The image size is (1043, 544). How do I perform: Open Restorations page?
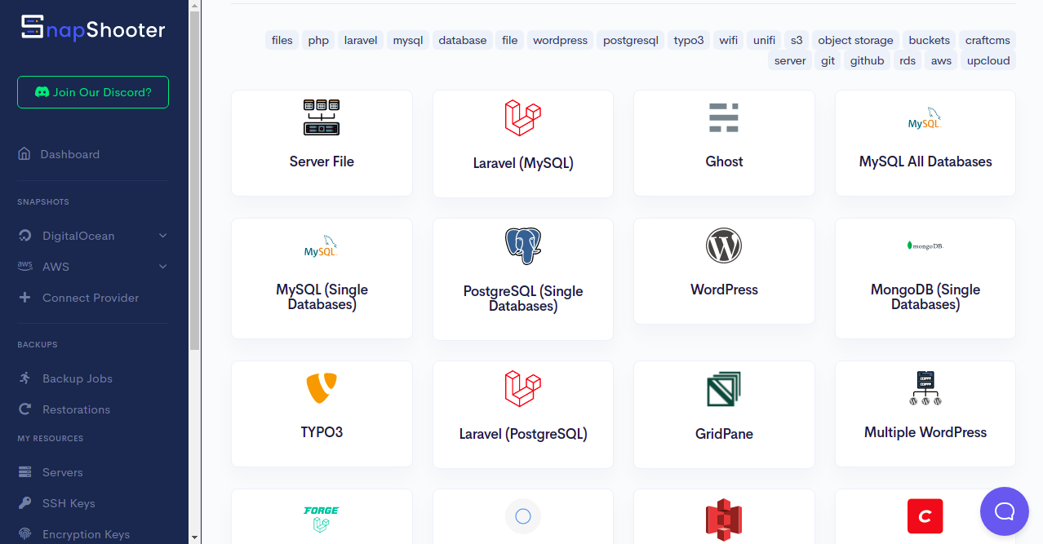coord(76,409)
